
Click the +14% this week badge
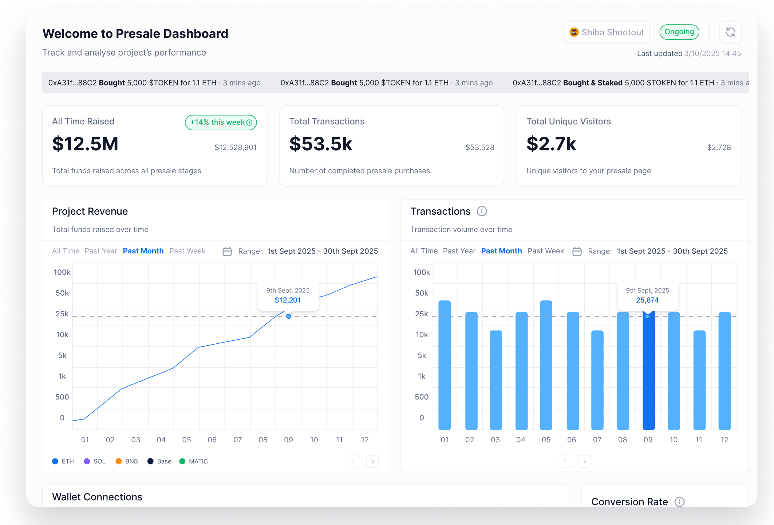[x=221, y=123]
